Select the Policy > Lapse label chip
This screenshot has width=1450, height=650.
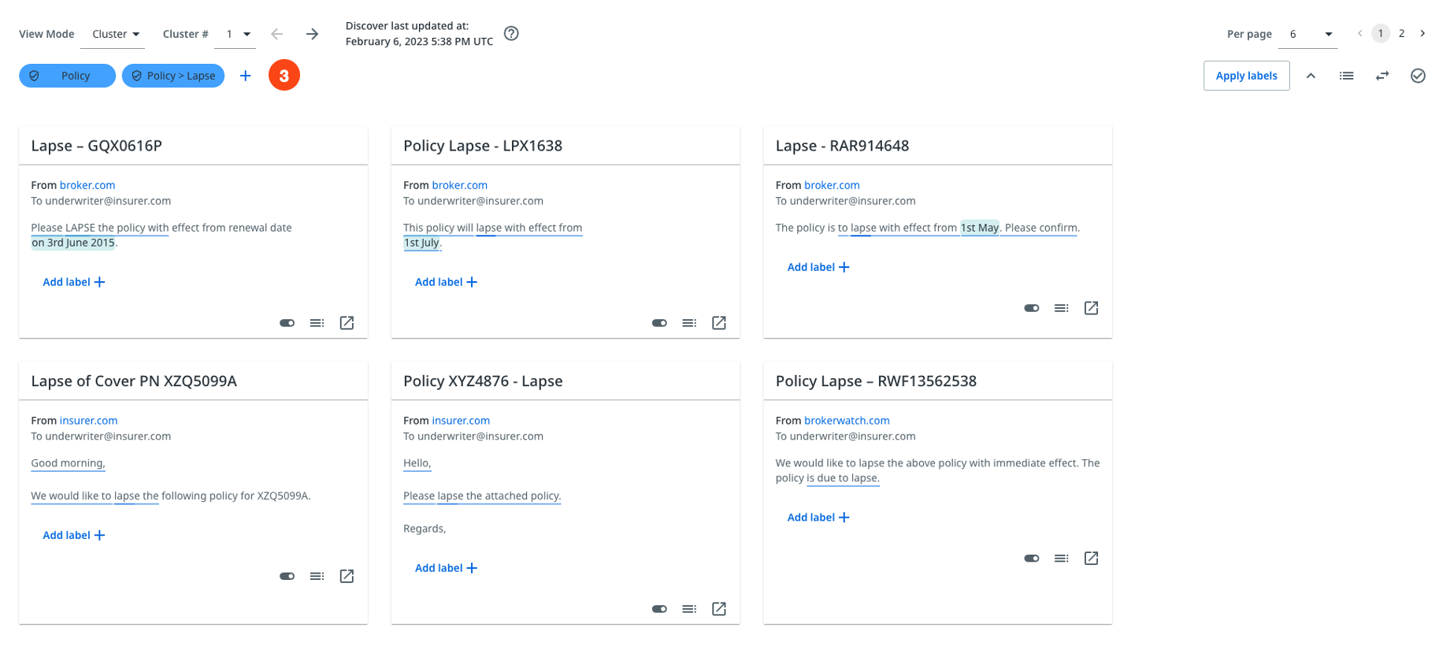coord(173,76)
